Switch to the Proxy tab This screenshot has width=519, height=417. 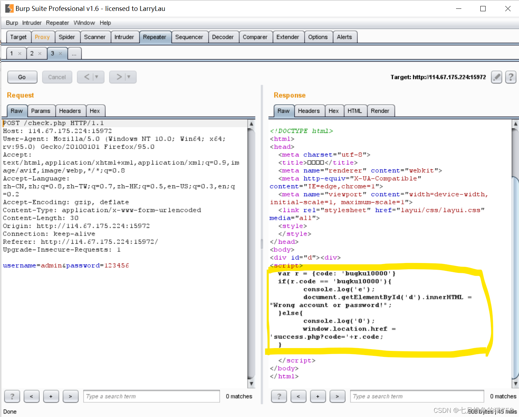pos(42,37)
